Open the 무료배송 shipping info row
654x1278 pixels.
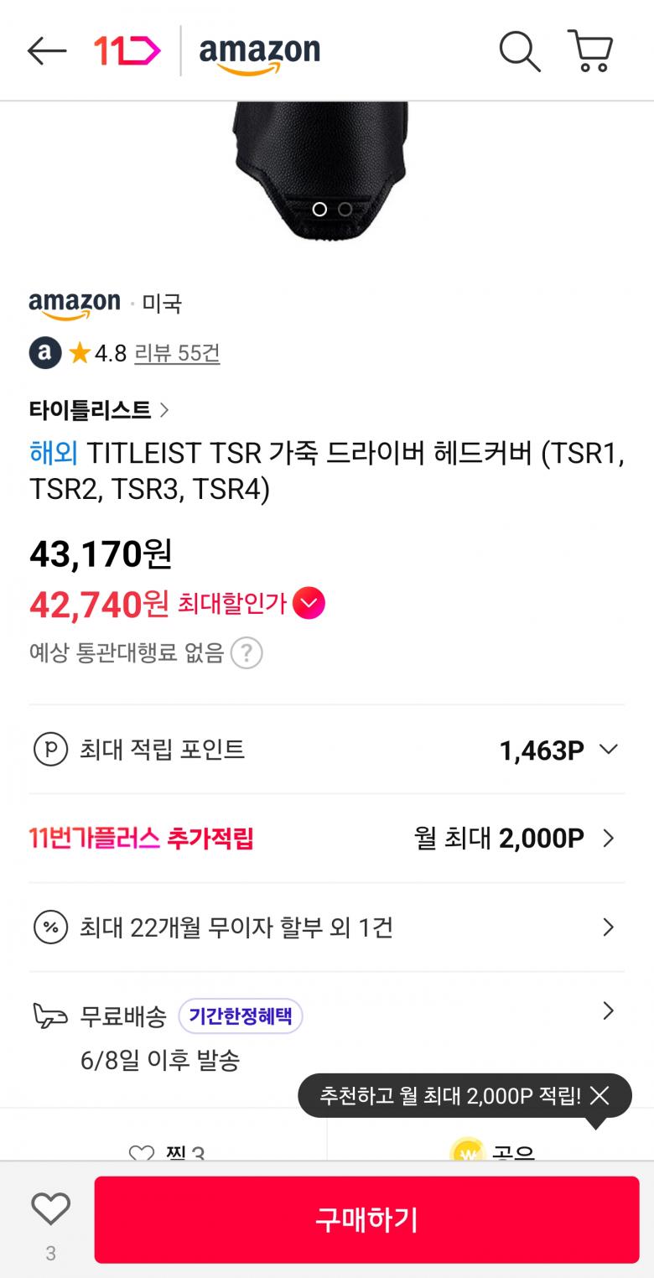[x=608, y=1012]
